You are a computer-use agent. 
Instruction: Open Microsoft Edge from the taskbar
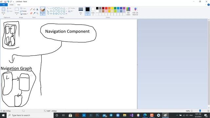point(145,115)
